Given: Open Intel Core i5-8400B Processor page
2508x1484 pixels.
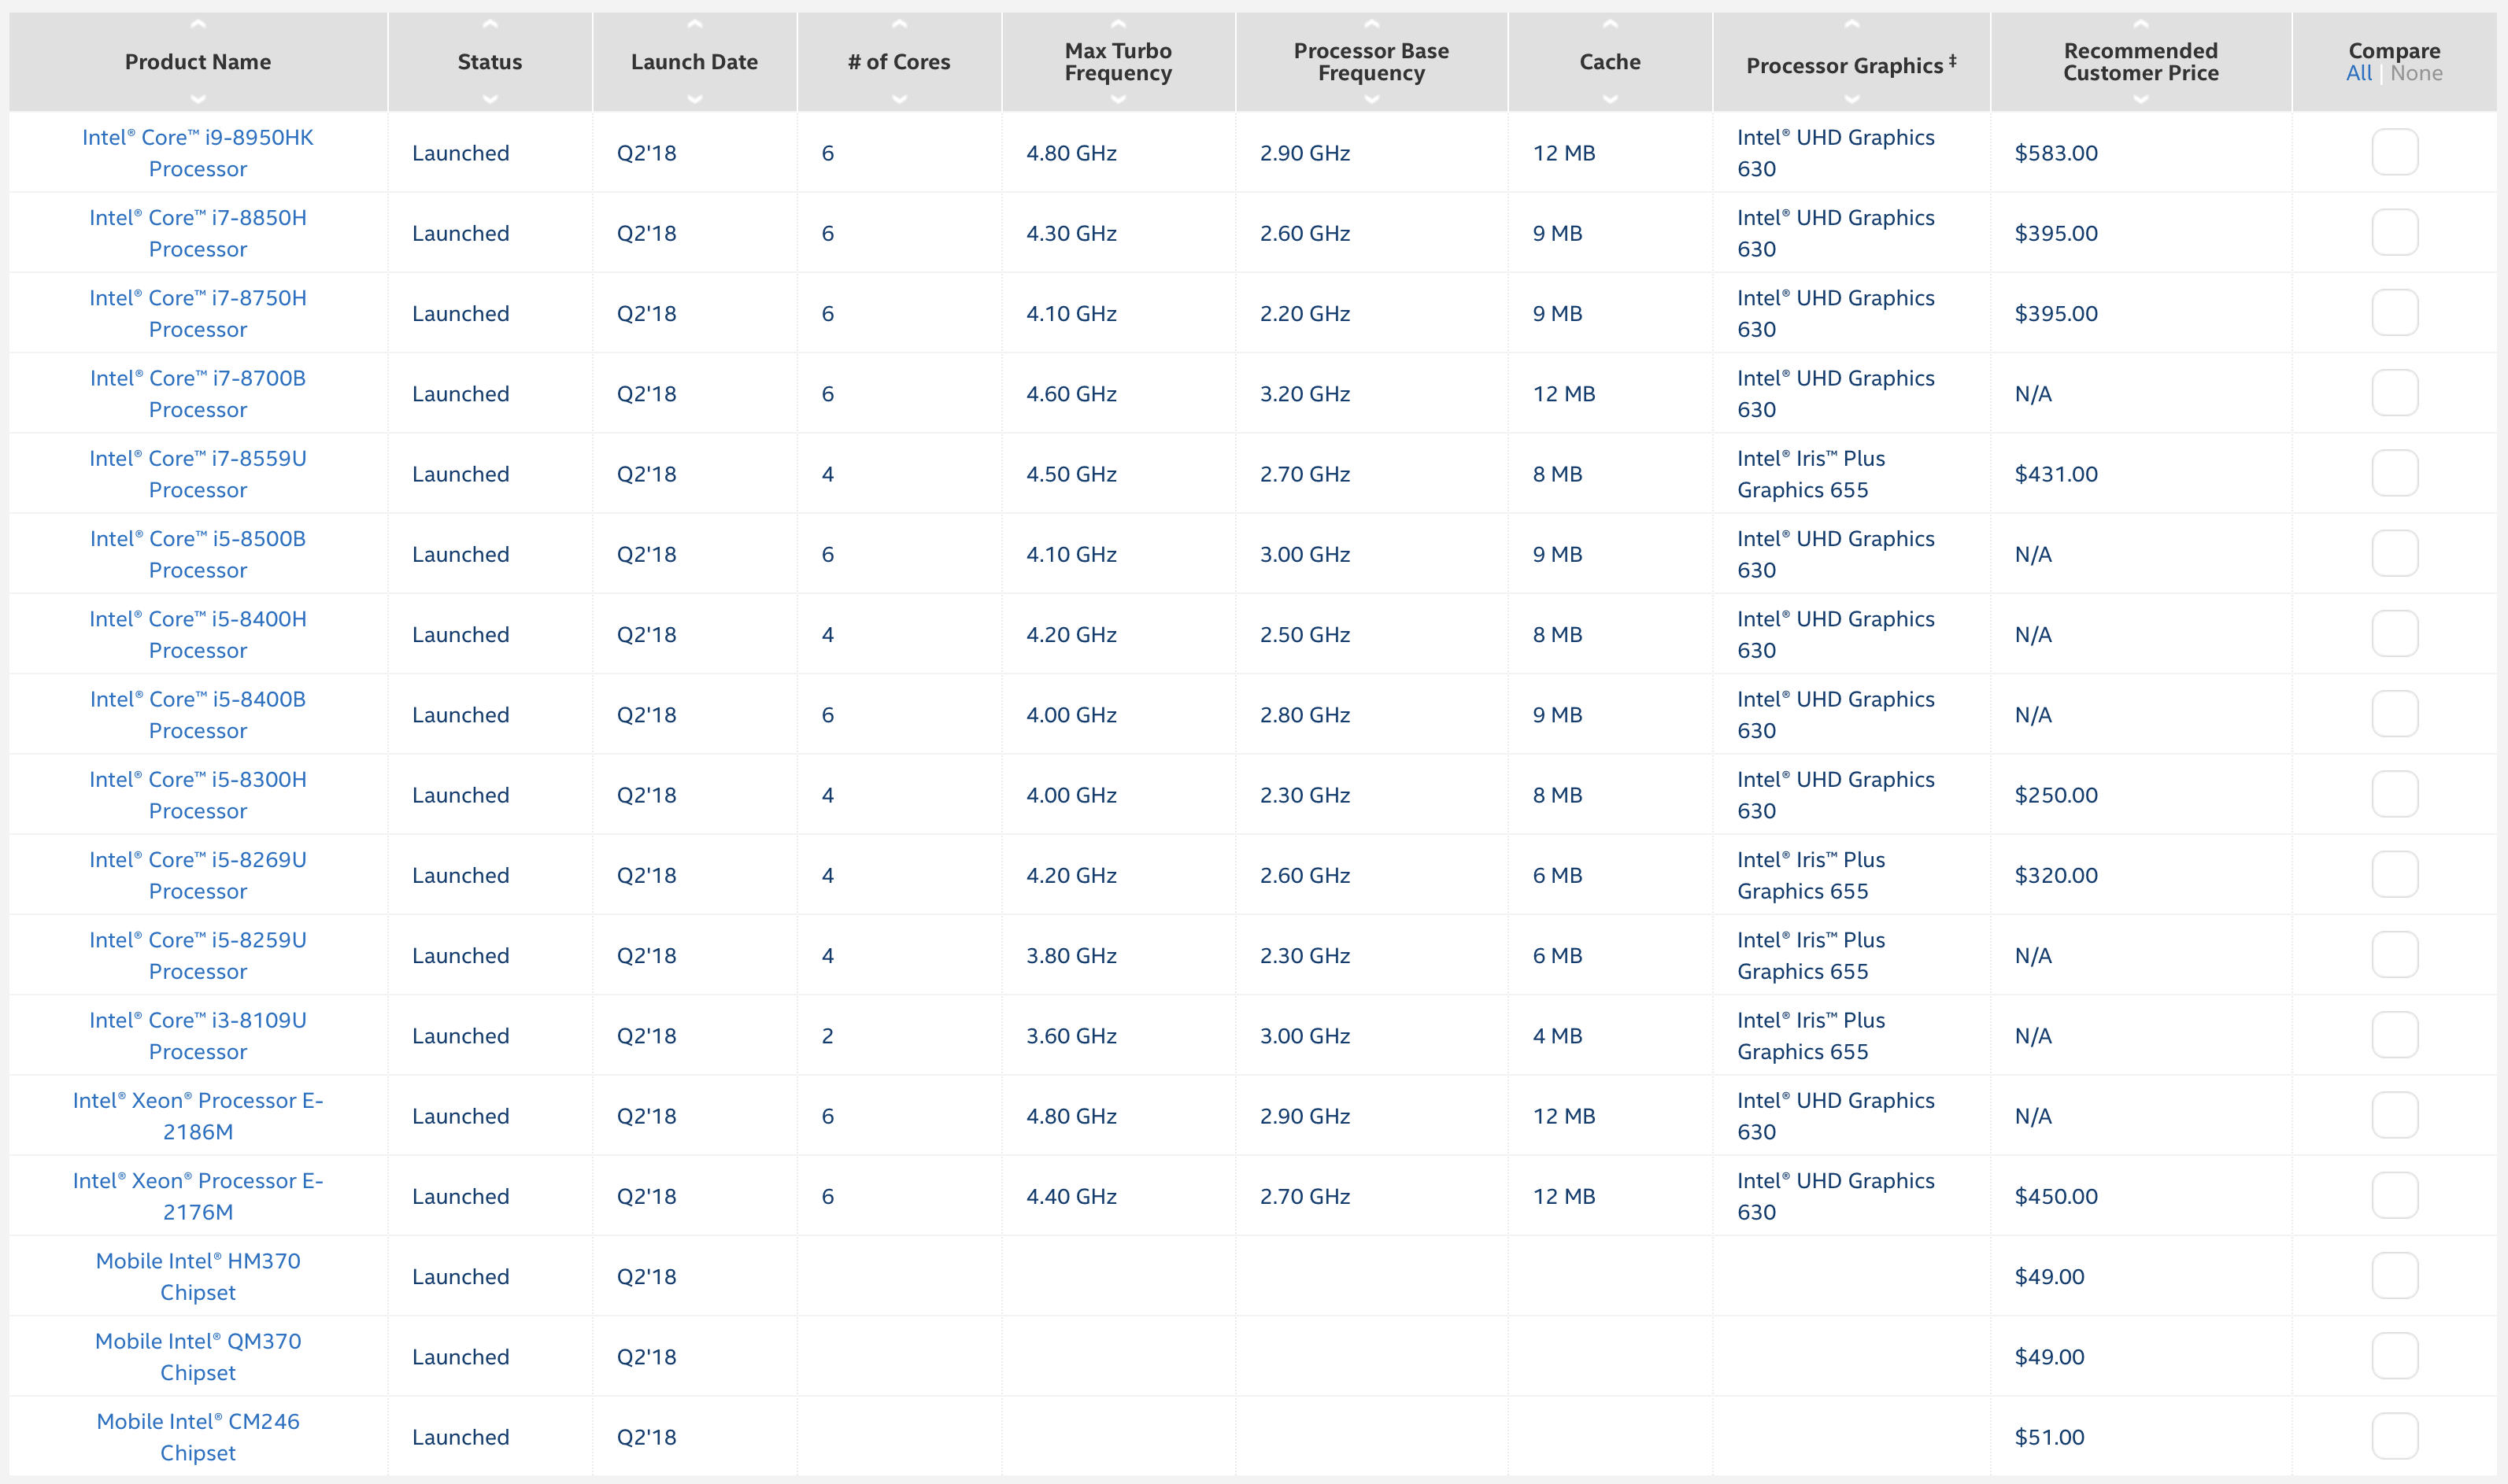Looking at the screenshot, I should coord(198,715).
